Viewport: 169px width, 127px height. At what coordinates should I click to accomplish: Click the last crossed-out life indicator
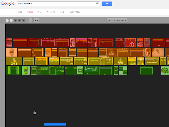point(24,20)
